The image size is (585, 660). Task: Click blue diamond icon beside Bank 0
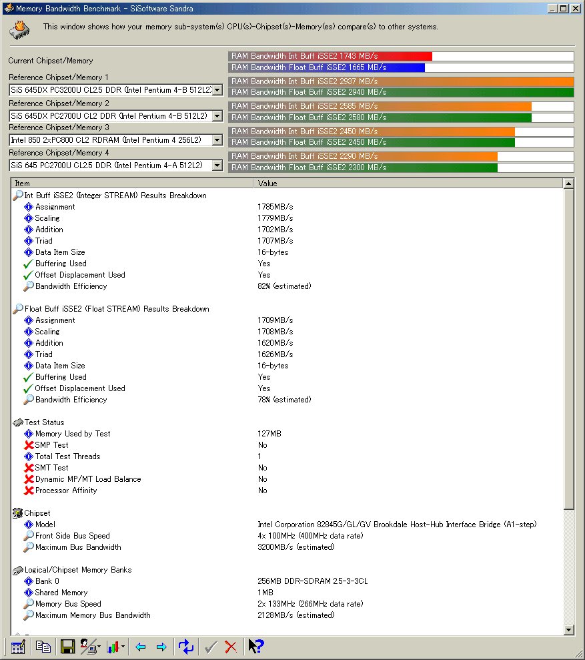click(29, 581)
